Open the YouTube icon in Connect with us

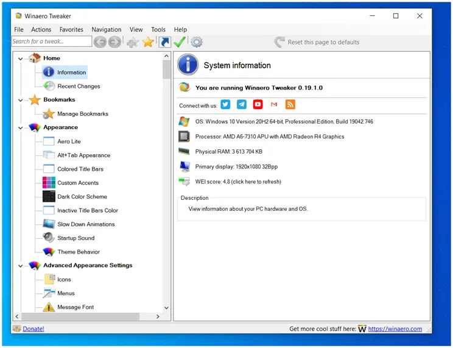258,104
